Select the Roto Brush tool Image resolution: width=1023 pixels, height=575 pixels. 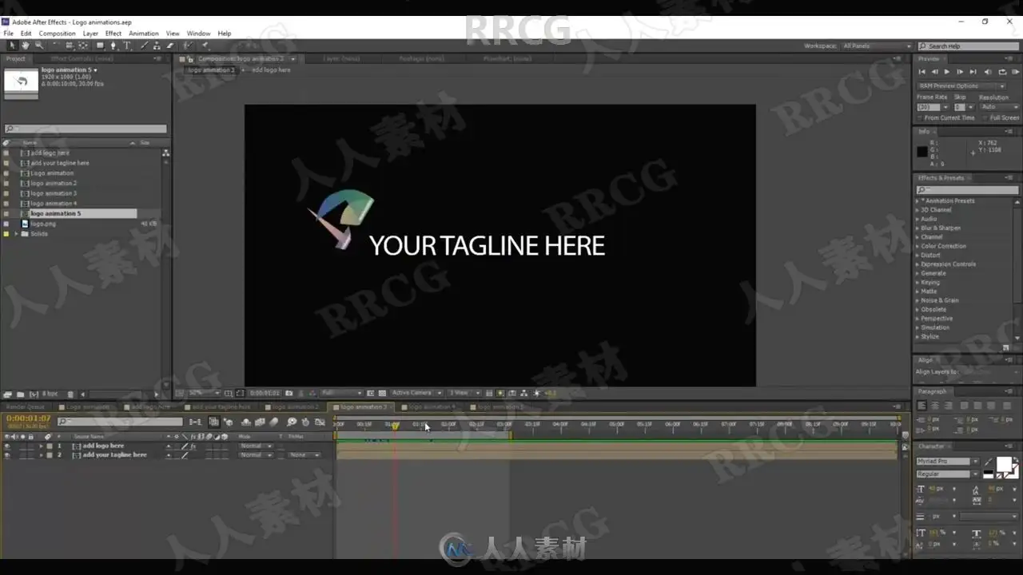coord(187,46)
